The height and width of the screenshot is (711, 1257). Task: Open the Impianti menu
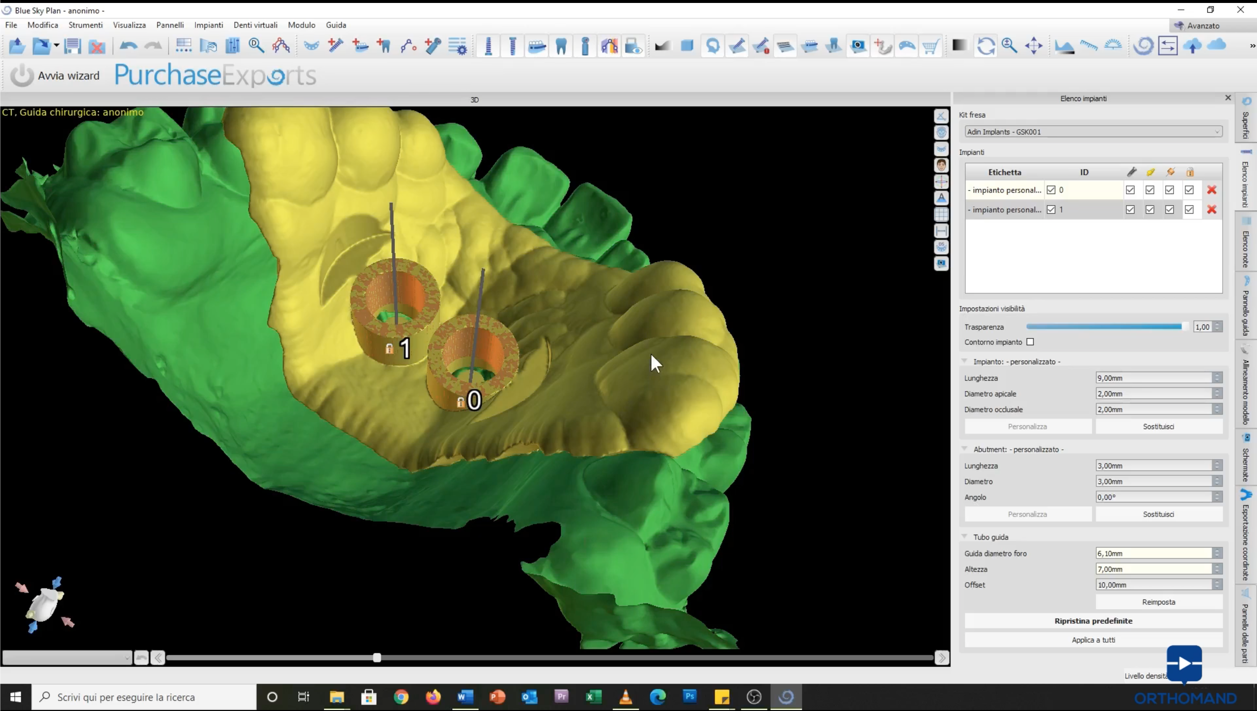point(208,25)
